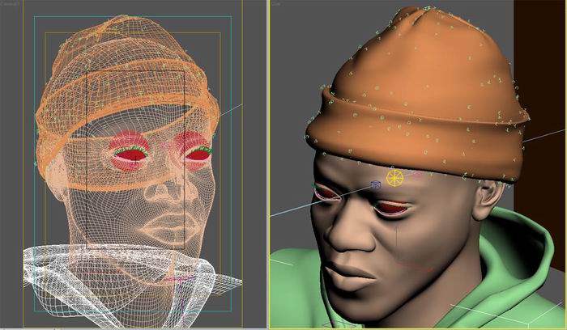Open the right viewport label menu
The width and height of the screenshot is (567, 330).
(x=276, y=3)
